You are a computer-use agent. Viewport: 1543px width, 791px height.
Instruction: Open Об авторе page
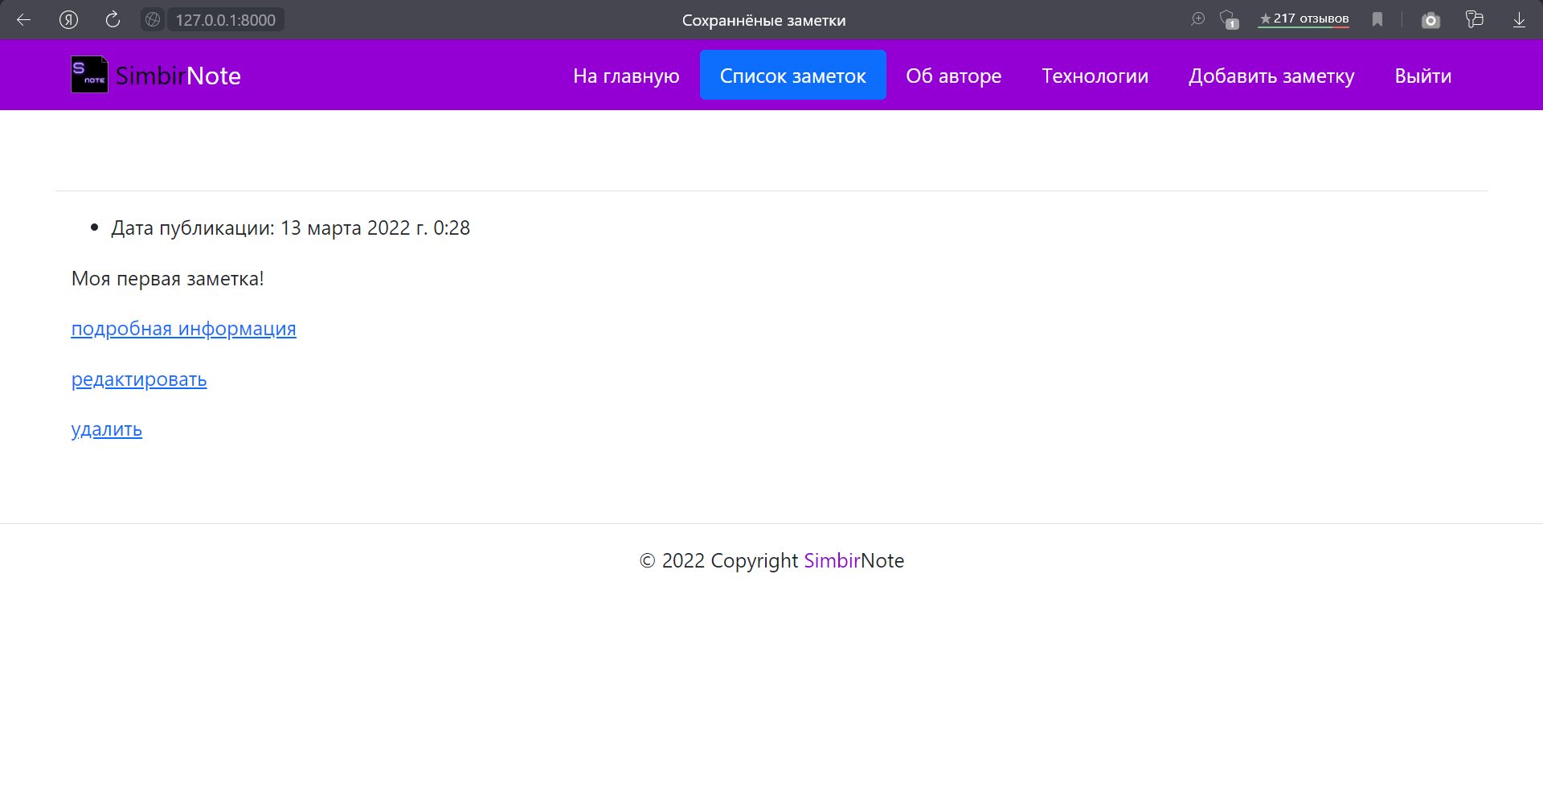click(954, 76)
